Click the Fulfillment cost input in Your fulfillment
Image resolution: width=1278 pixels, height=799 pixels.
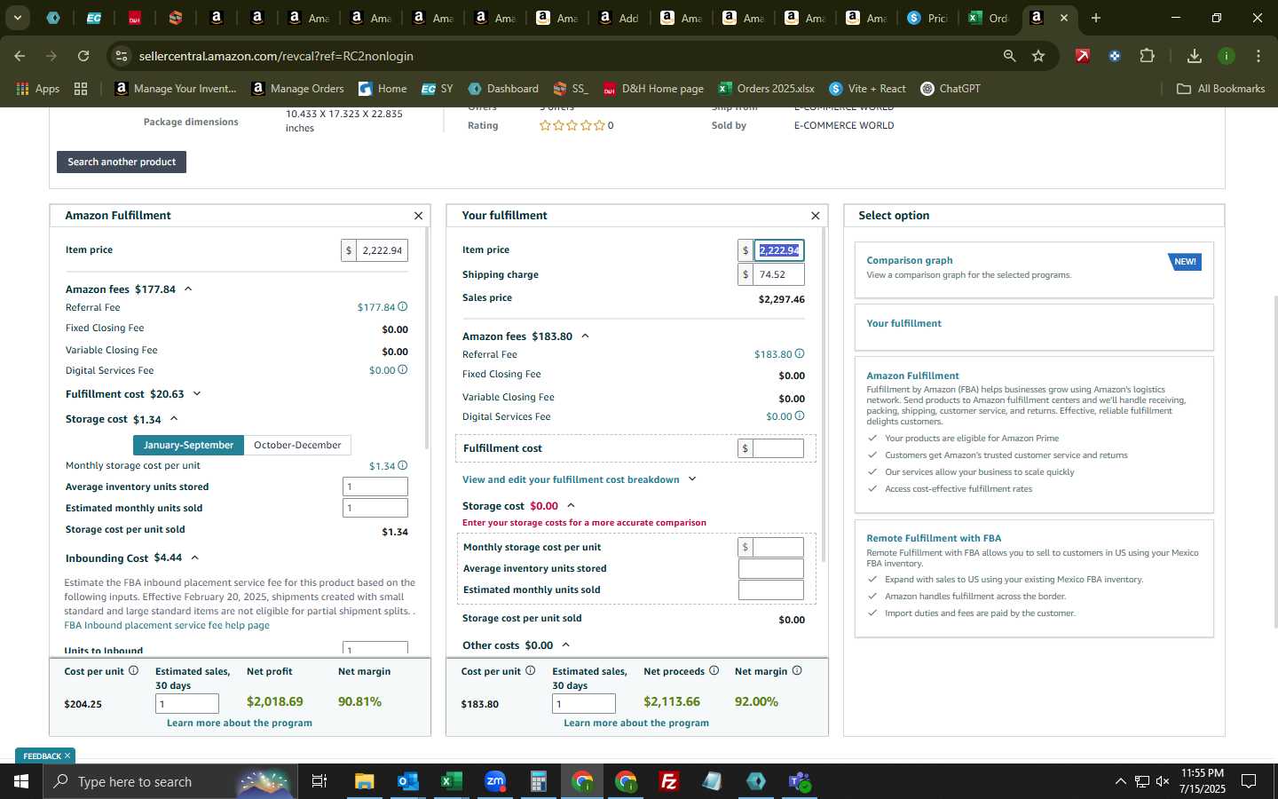tap(778, 448)
